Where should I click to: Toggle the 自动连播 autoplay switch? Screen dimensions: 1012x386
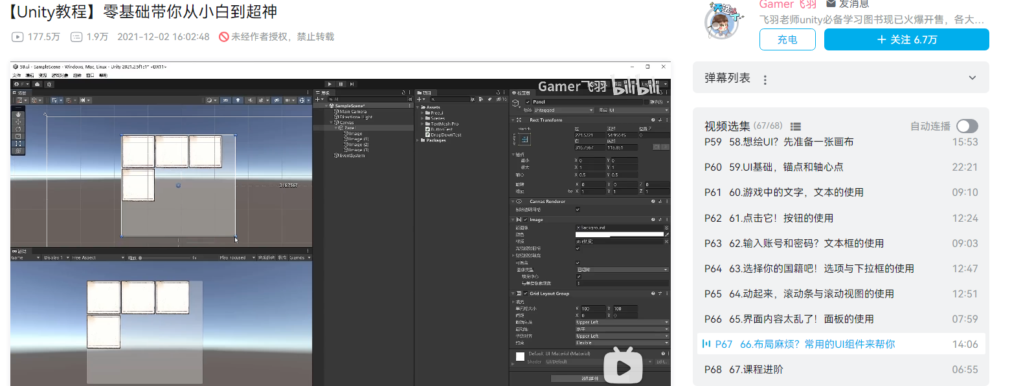(967, 126)
